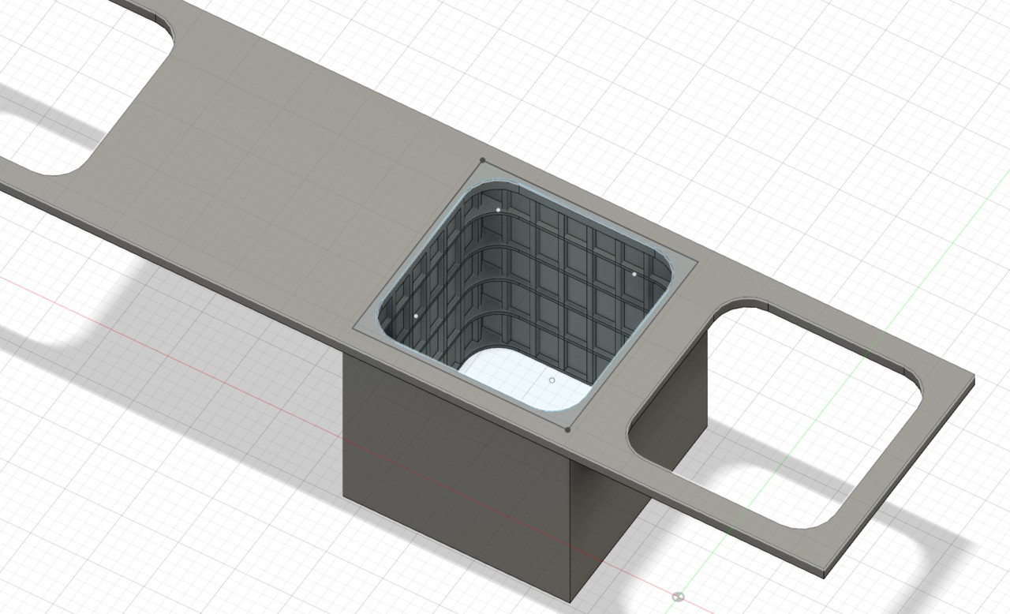Image resolution: width=1010 pixels, height=614 pixels.
Task: Pick the dark sketch point at the square's bottom corner
Action: (x=567, y=430)
